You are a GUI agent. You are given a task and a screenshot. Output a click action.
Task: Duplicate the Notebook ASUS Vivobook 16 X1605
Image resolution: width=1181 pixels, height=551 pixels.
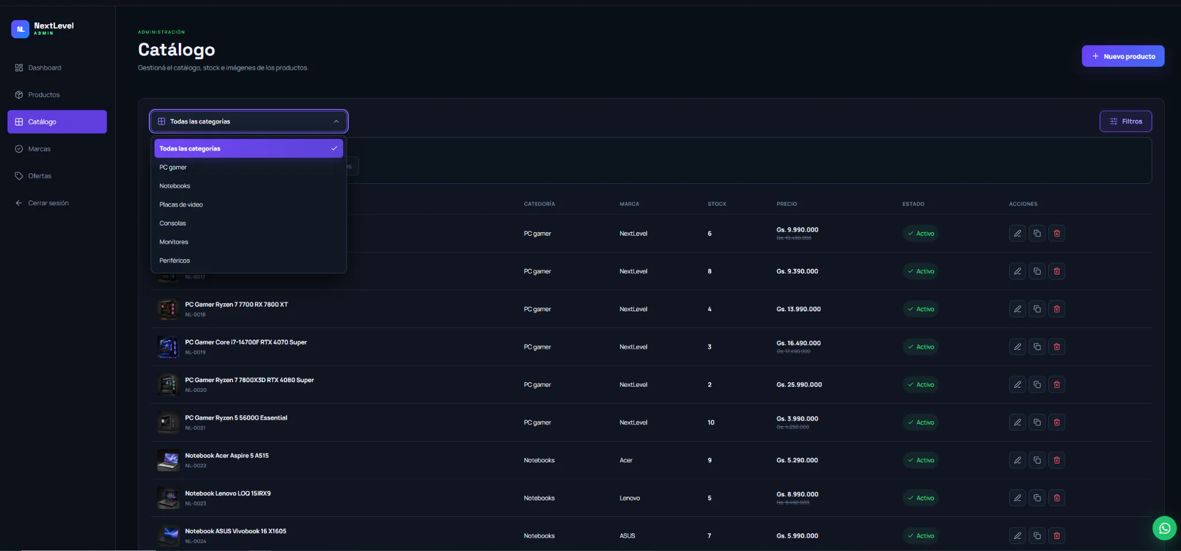point(1037,536)
